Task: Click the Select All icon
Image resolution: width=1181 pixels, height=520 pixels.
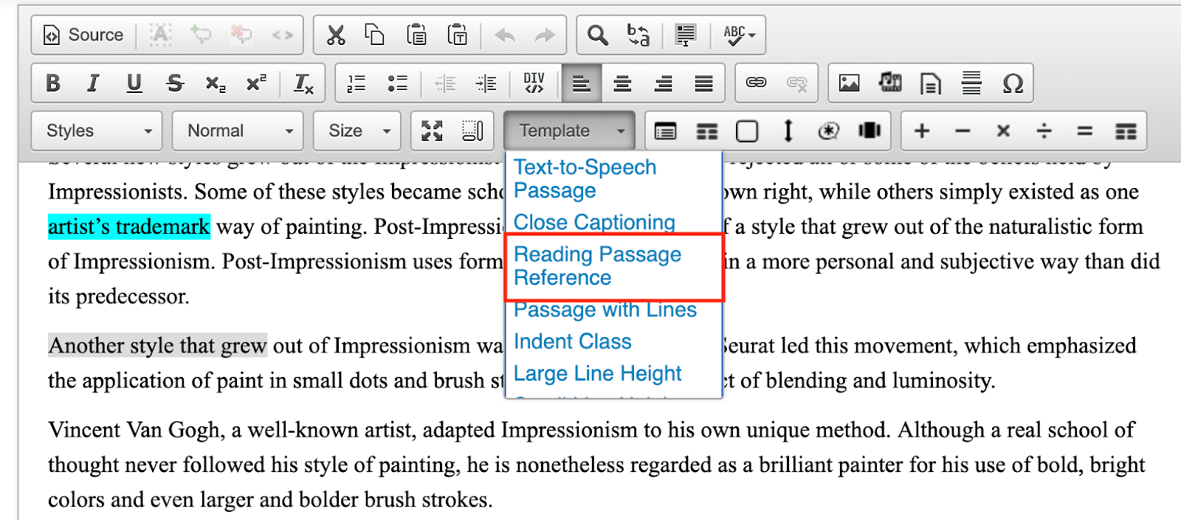Action: (686, 35)
